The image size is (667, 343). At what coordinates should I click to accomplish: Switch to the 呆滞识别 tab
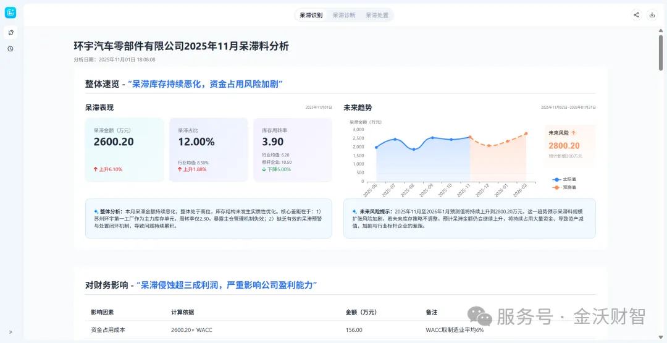311,15
